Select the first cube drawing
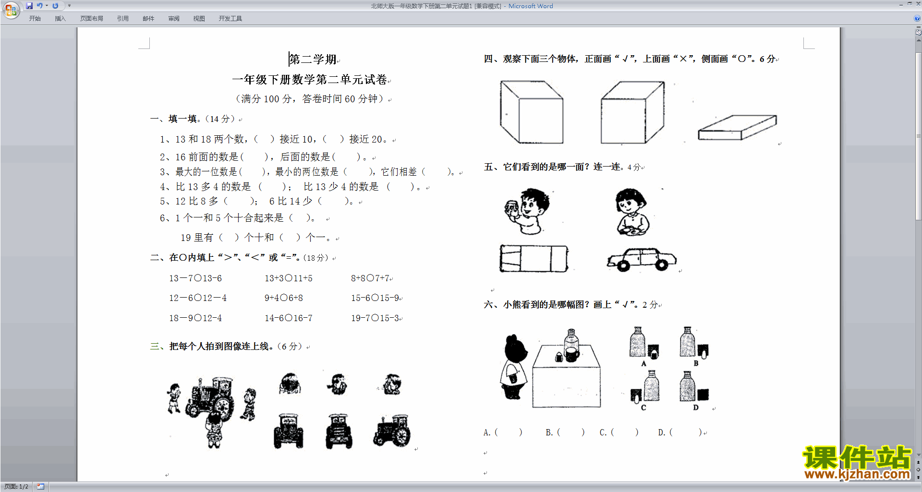Image resolution: width=922 pixels, height=492 pixels. pos(532,112)
